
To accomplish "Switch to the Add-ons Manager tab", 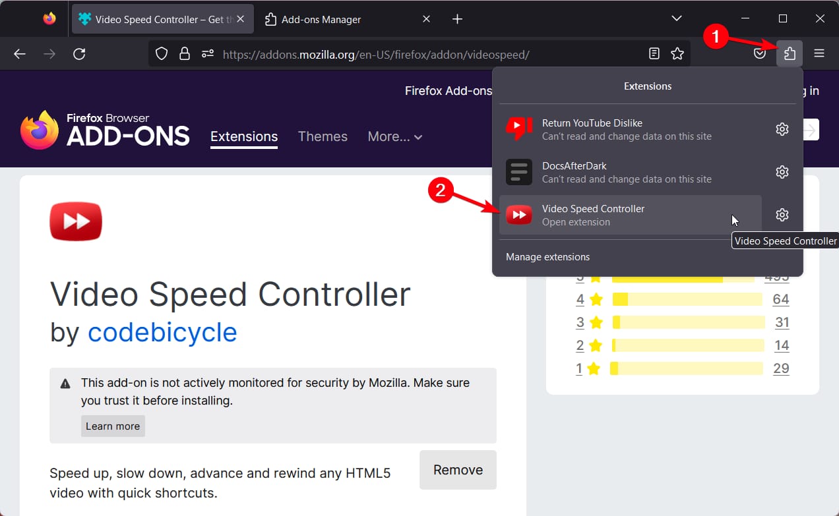I will click(348, 19).
